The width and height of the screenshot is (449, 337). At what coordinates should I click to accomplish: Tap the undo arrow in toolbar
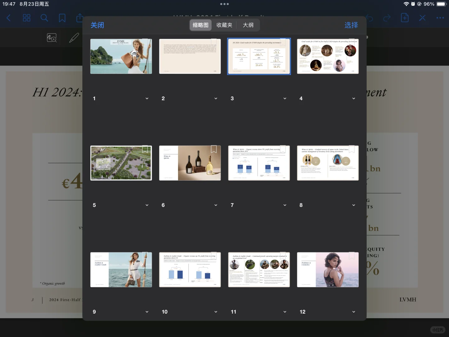pos(369,18)
